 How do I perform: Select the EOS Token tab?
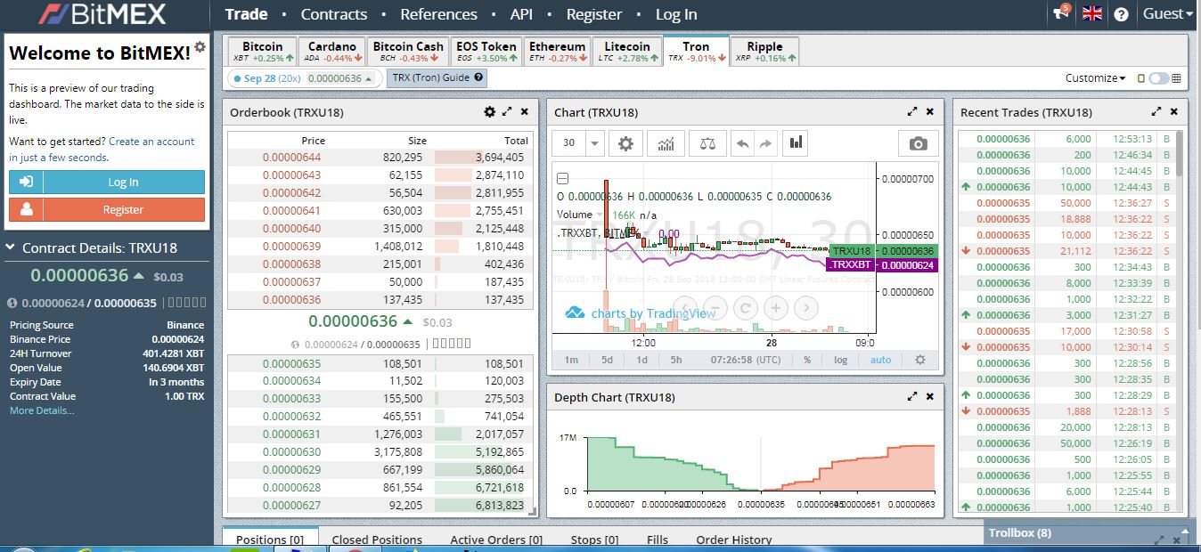point(486,52)
